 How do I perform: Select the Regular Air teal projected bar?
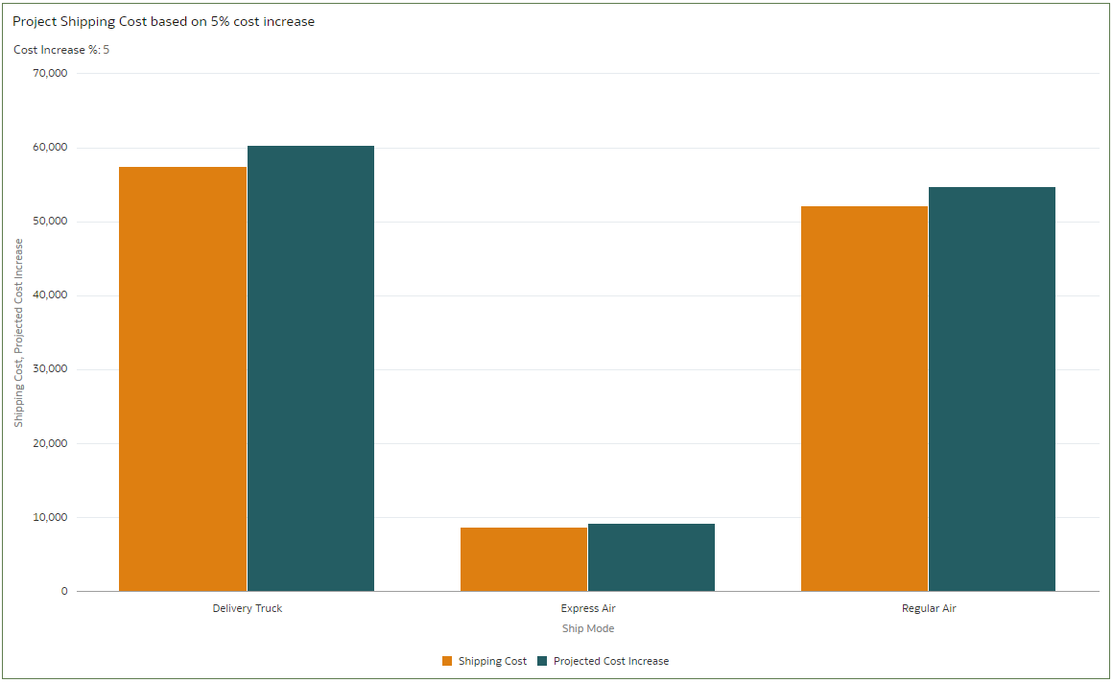pyautogui.click(x=992, y=389)
